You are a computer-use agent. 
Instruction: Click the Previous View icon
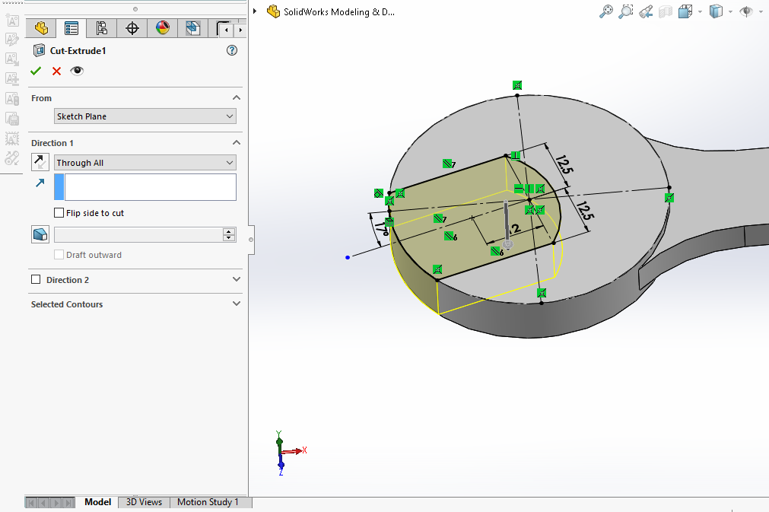[646, 11]
